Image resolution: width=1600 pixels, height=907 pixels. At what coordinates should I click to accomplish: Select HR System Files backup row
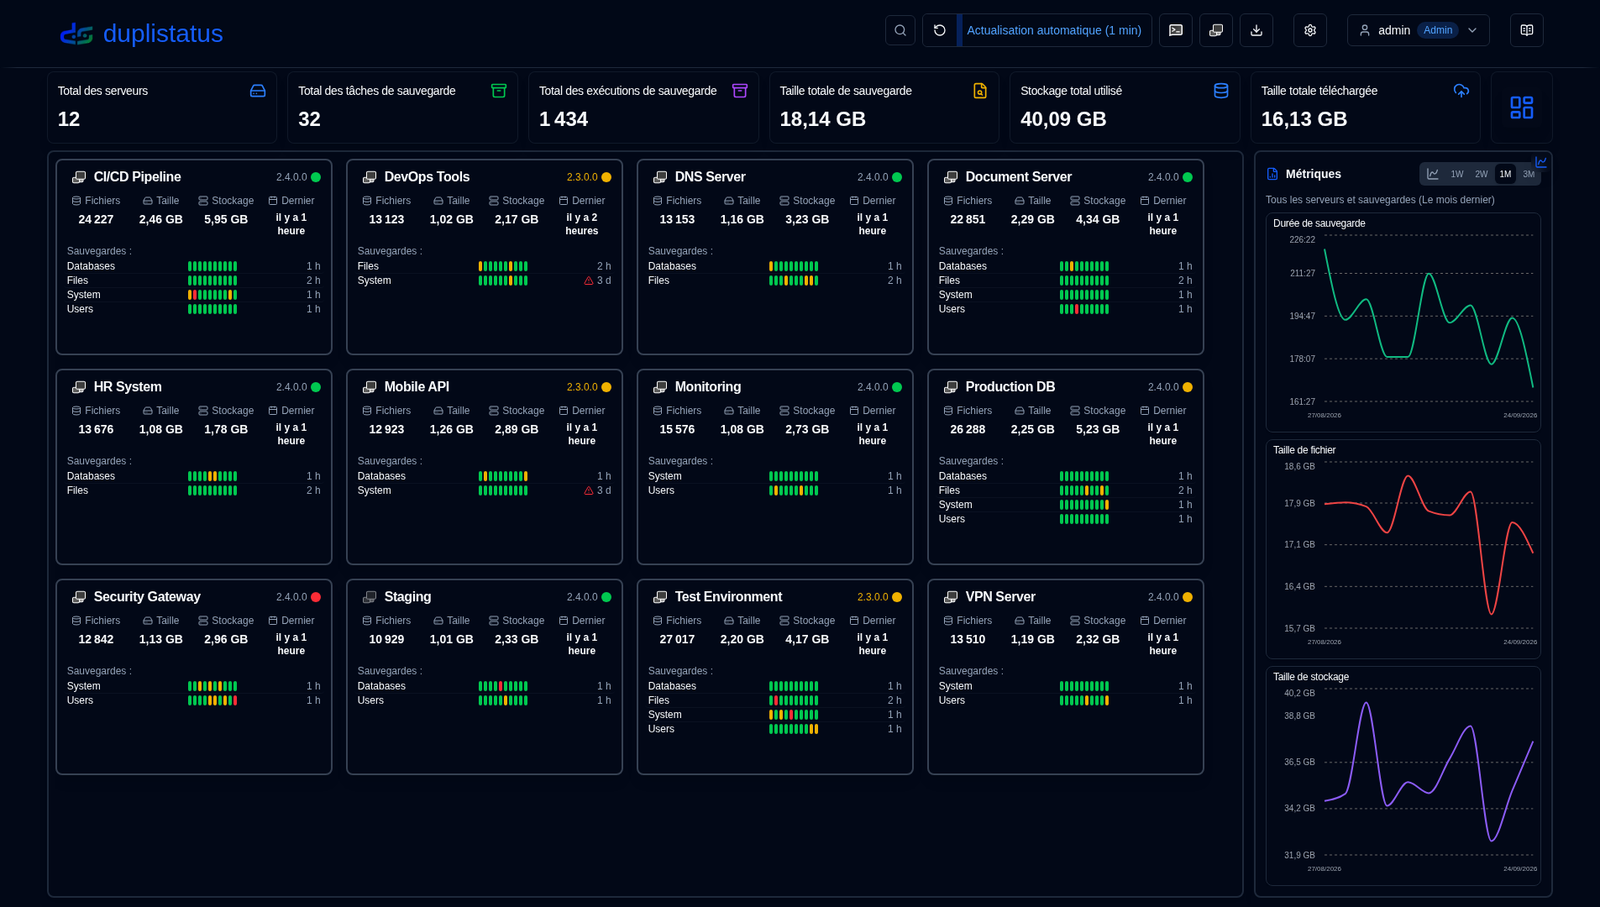[x=193, y=490]
